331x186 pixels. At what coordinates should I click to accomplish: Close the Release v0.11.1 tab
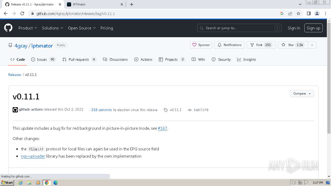pos(60,4)
